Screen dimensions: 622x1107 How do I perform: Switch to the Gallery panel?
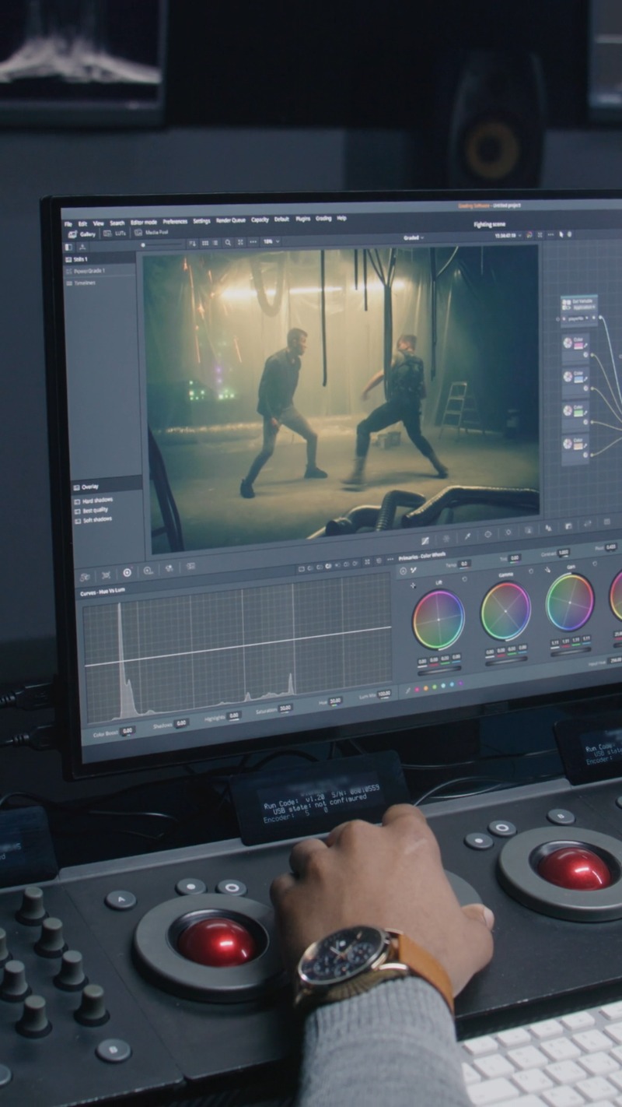82,234
